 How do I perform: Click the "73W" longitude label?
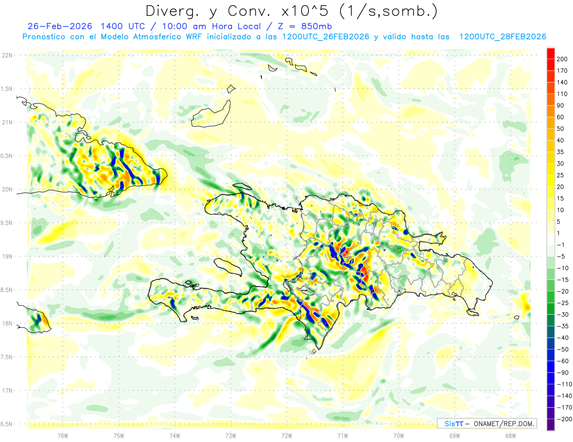click(x=231, y=435)
